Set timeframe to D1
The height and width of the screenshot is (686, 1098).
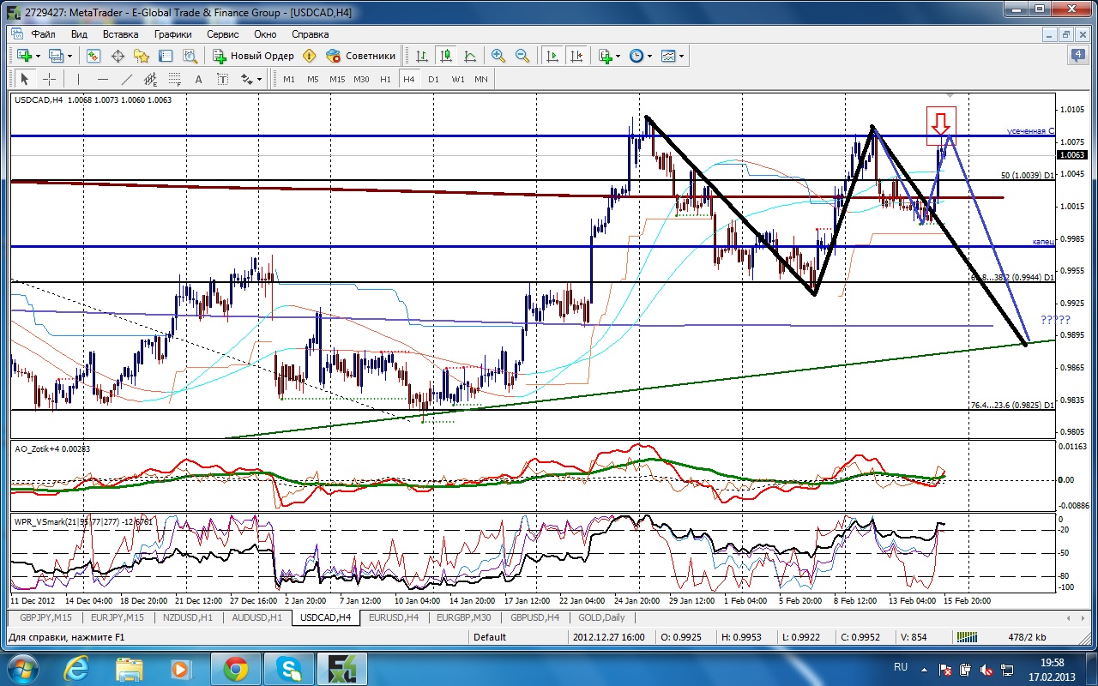pos(433,79)
